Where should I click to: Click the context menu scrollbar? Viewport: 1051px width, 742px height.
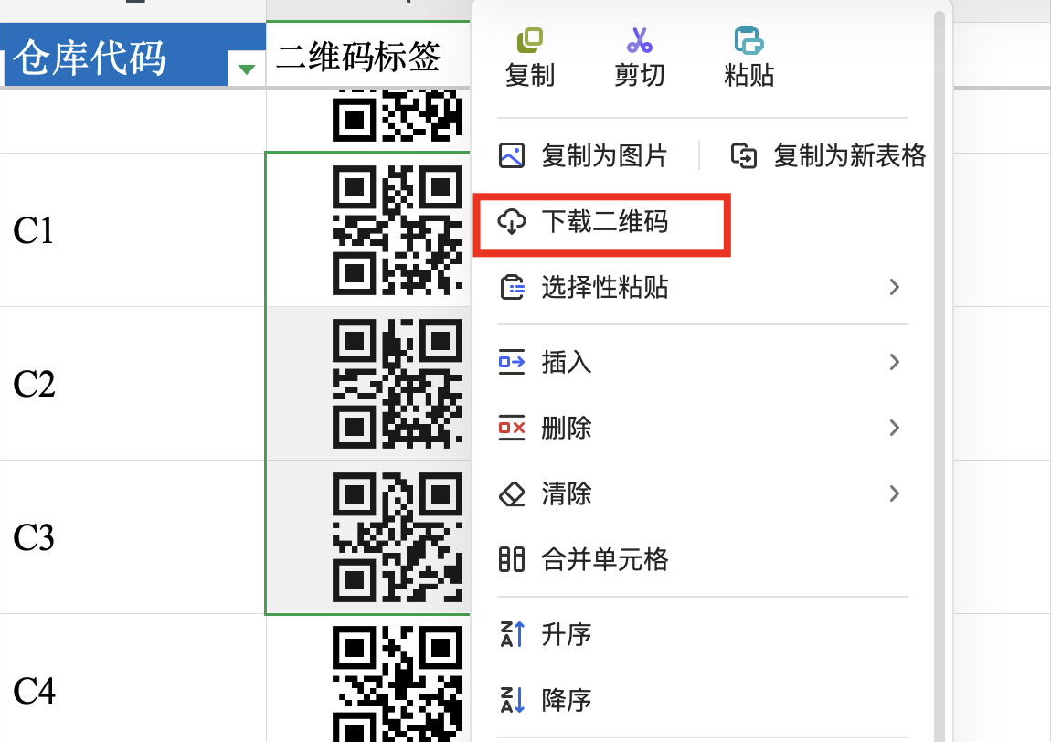click(940, 376)
